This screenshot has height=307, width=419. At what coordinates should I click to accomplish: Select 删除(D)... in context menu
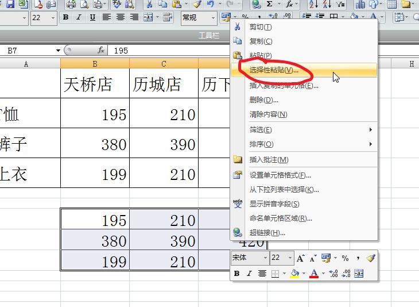pos(304,100)
